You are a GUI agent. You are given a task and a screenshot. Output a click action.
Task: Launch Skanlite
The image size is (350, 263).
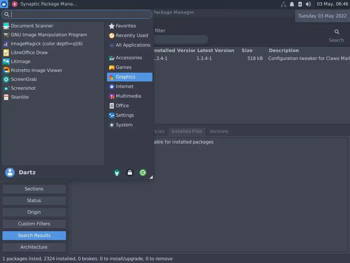tap(53, 97)
